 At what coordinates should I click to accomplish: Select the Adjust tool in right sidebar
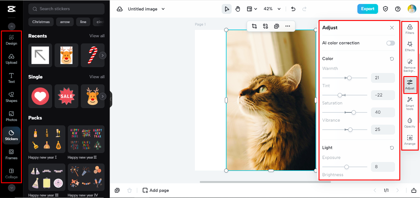(x=410, y=85)
